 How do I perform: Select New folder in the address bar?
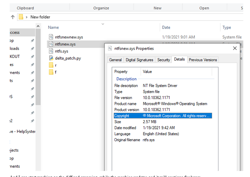[40, 17]
